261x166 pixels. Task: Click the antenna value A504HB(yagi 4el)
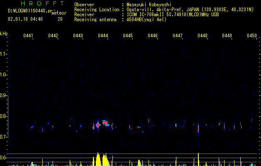pyautogui.click(x=146, y=20)
